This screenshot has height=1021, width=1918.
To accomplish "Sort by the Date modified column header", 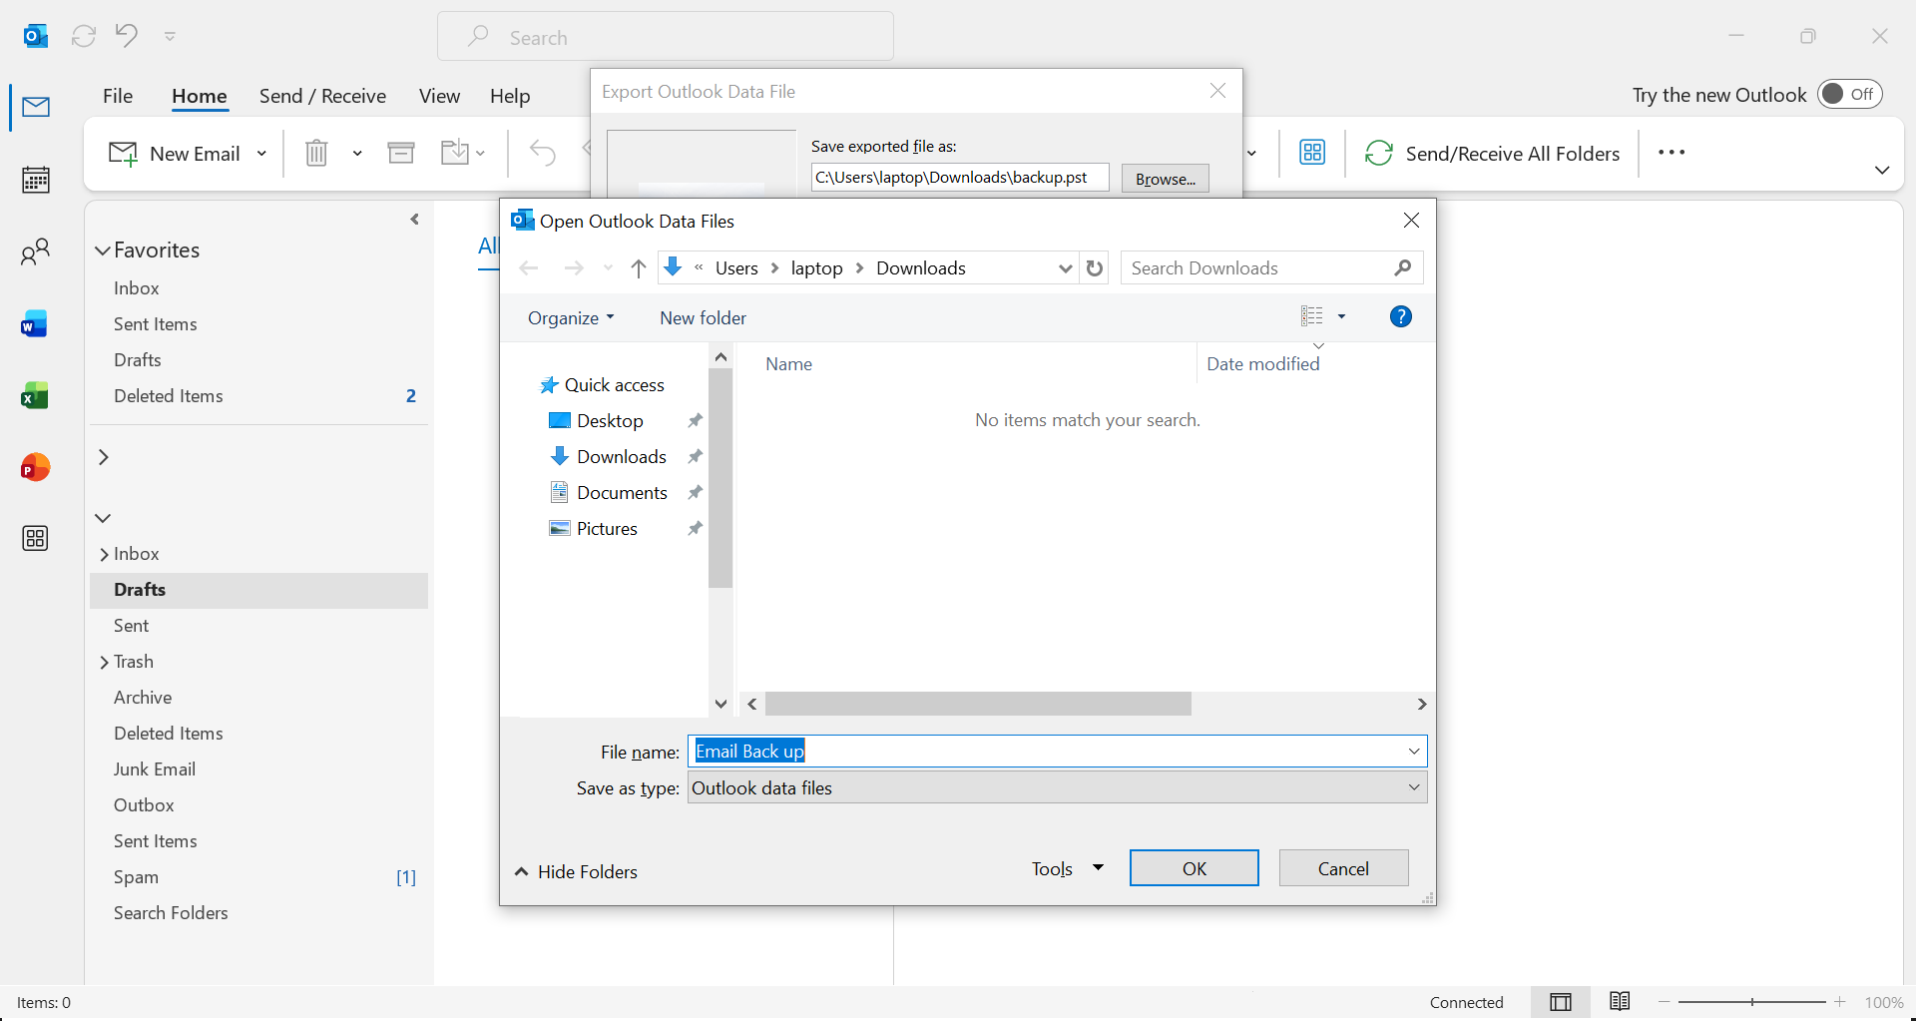I will pyautogui.click(x=1263, y=364).
